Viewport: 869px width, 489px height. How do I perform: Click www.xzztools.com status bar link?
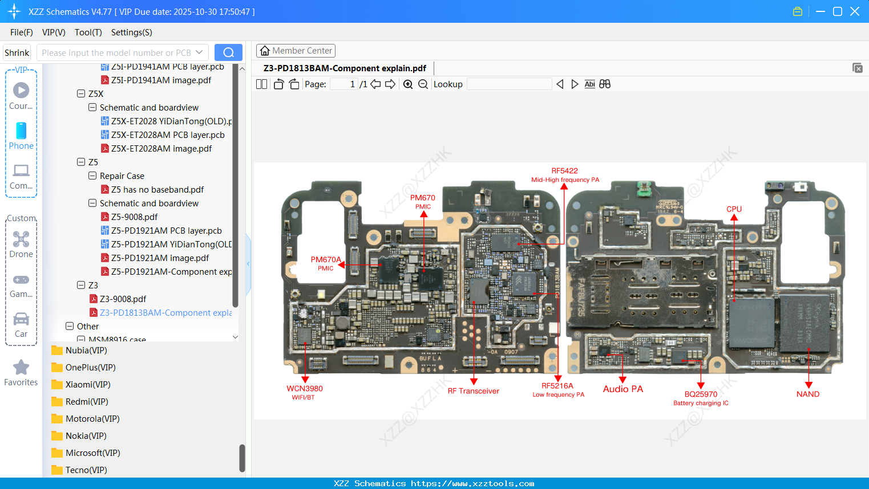[x=472, y=483]
